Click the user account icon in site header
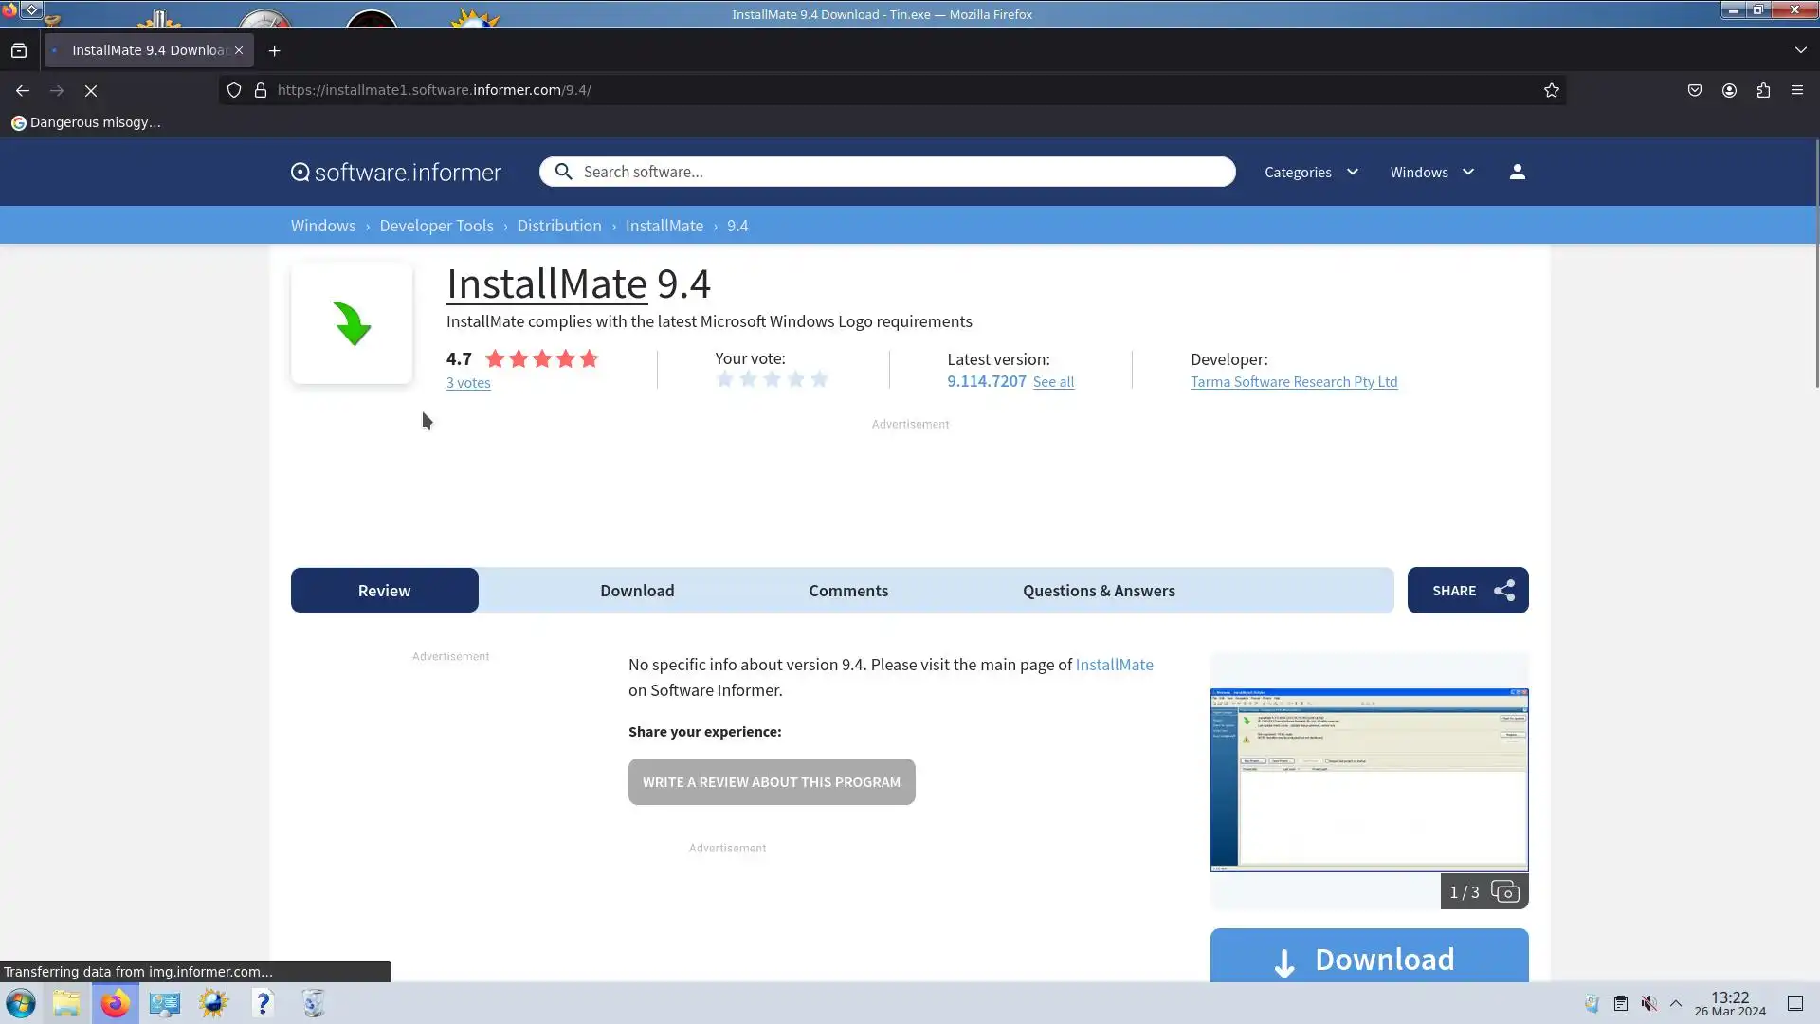 (1517, 172)
